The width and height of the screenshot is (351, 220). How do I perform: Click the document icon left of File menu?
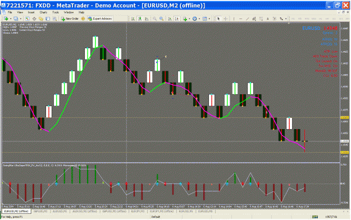4,12
